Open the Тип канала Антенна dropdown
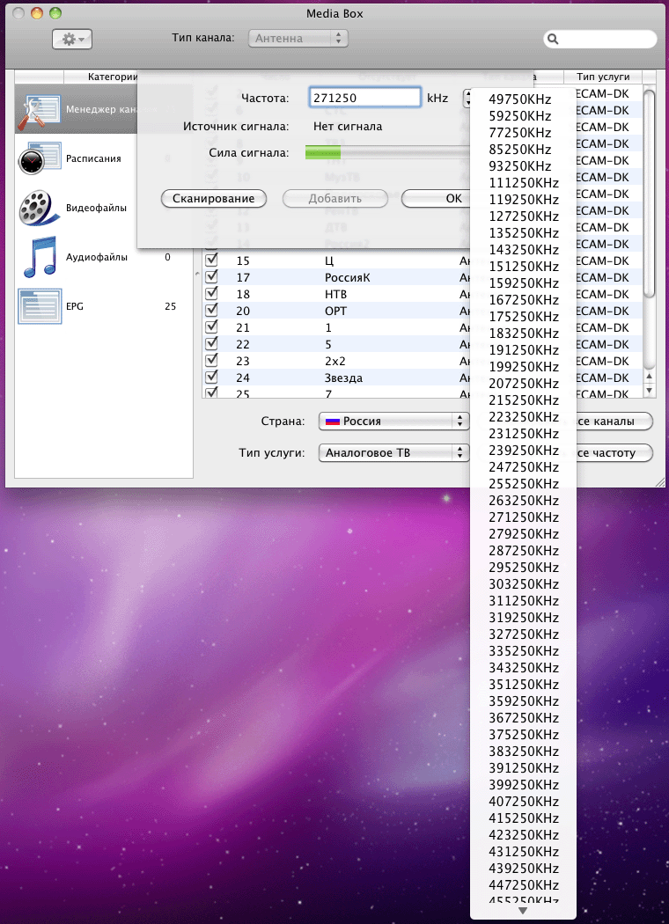The image size is (669, 924). 298,39
